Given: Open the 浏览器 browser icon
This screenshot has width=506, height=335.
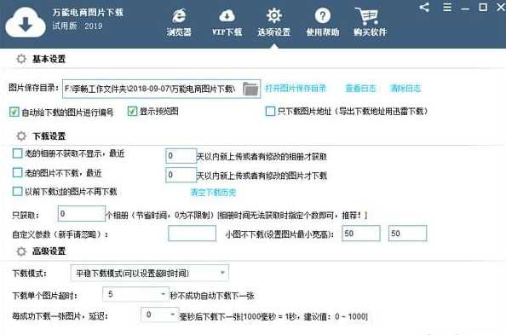Looking at the screenshot, I should click(x=179, y=16).
